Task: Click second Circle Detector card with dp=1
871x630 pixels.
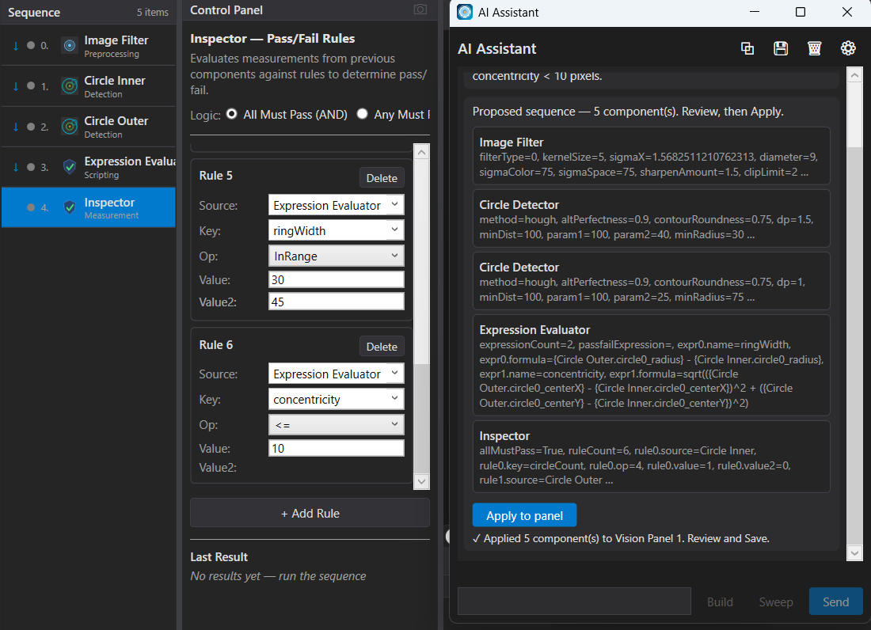Action: tap(651, 281)
